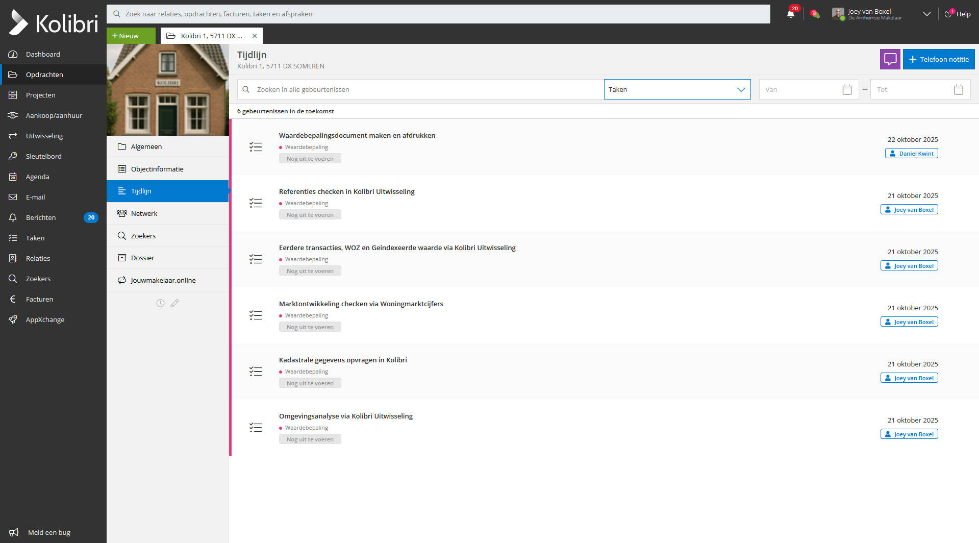
Task: Click task checklist icon for Omgevingsanalyse
Action: [x=256, y=428]
